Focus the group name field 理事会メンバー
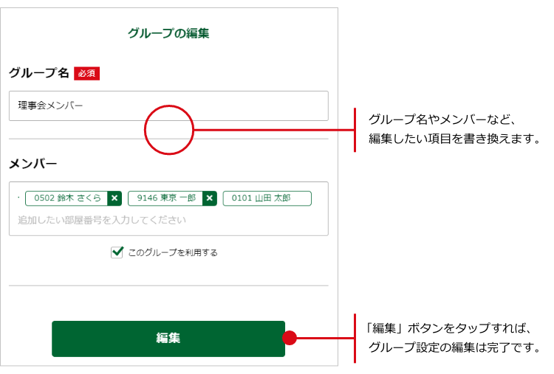This screenshot has height=374, width=554. (x=168, y=105)
